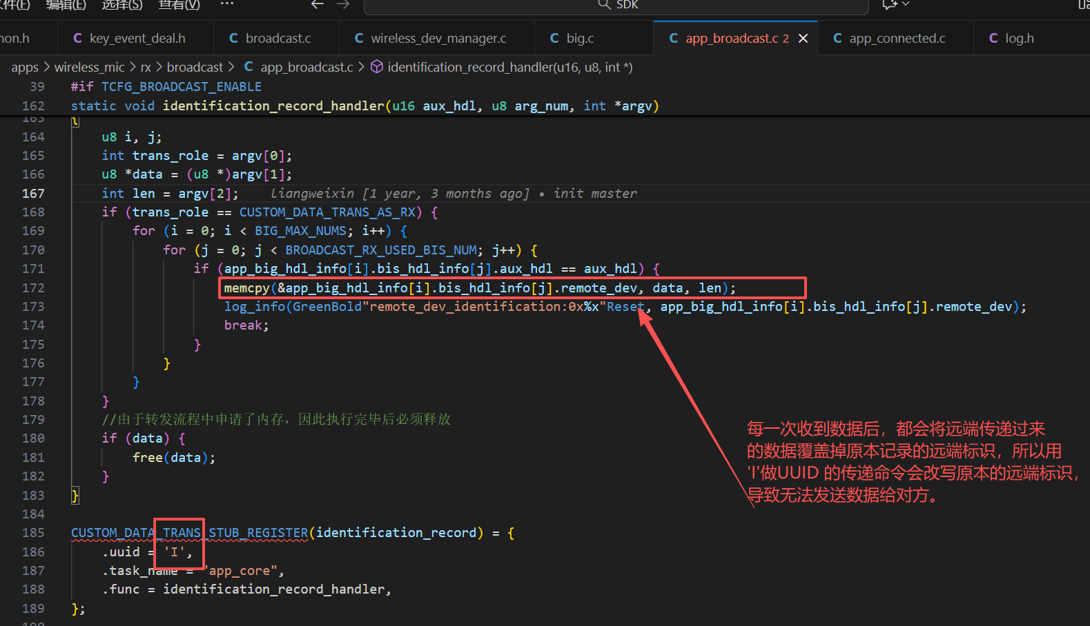Open the 选择(S) menu
Image resolution: width=1090 pixels, height=626 pixels.
point(122,5)
